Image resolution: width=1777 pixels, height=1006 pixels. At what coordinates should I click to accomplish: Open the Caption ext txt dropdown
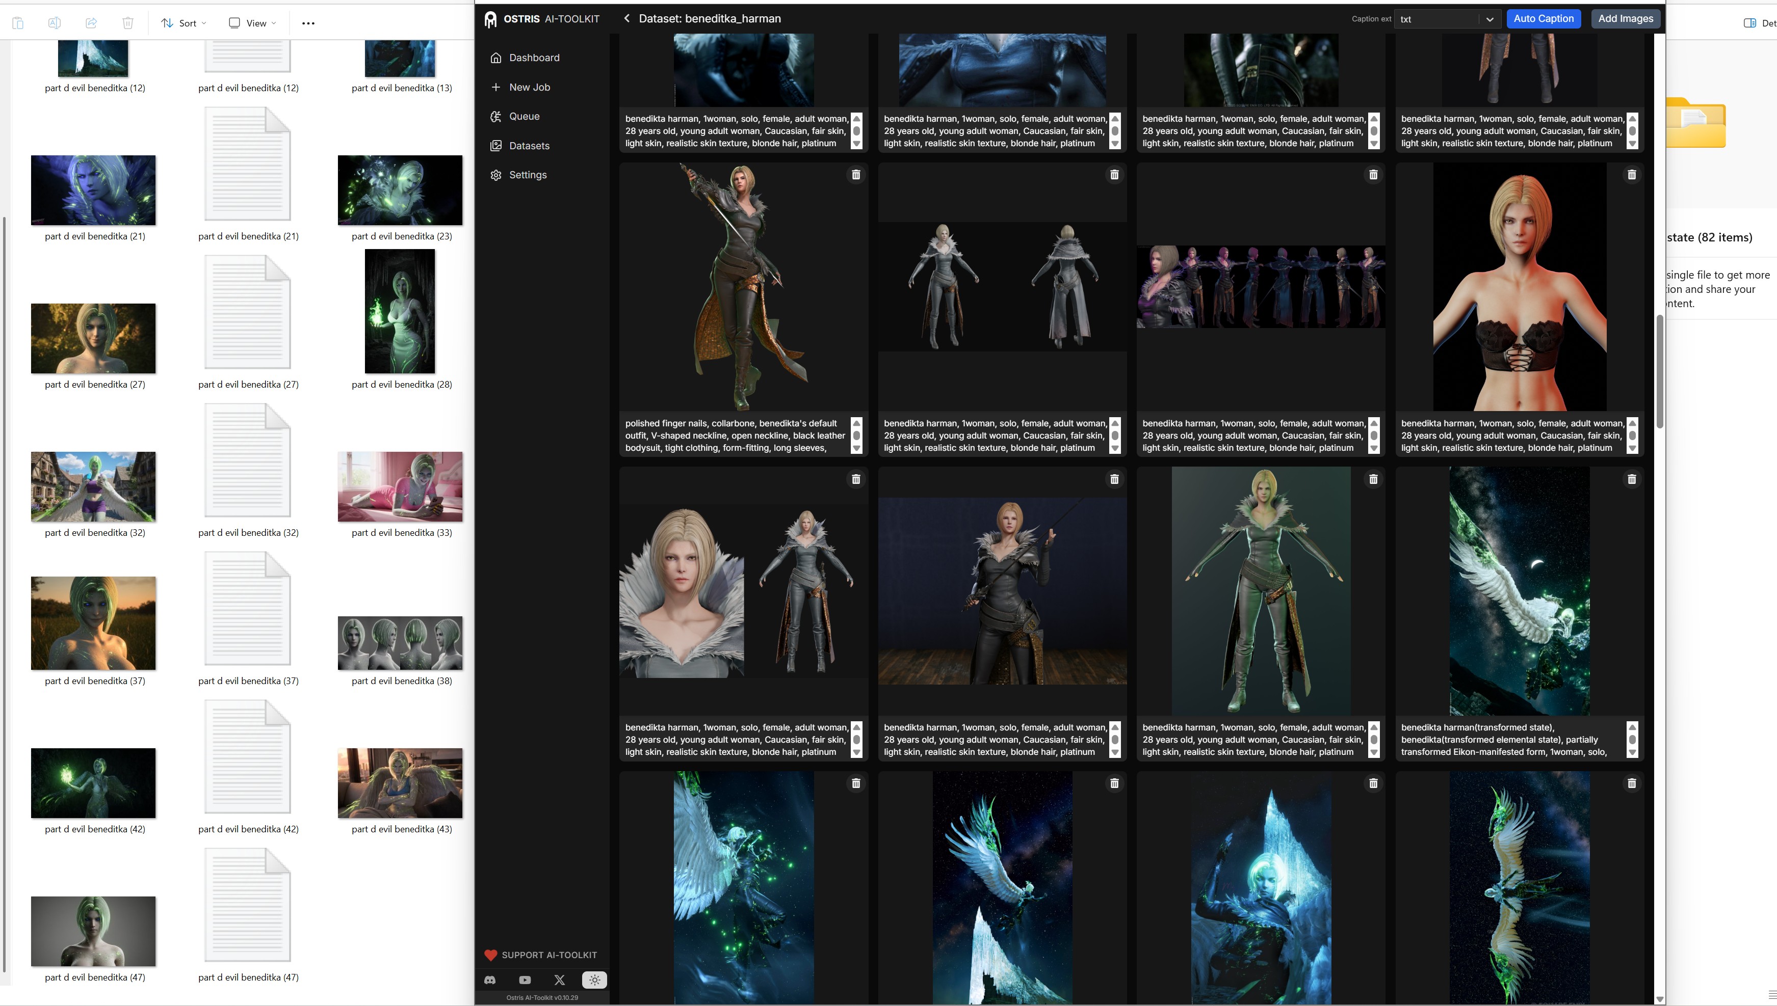(1447, 19)
